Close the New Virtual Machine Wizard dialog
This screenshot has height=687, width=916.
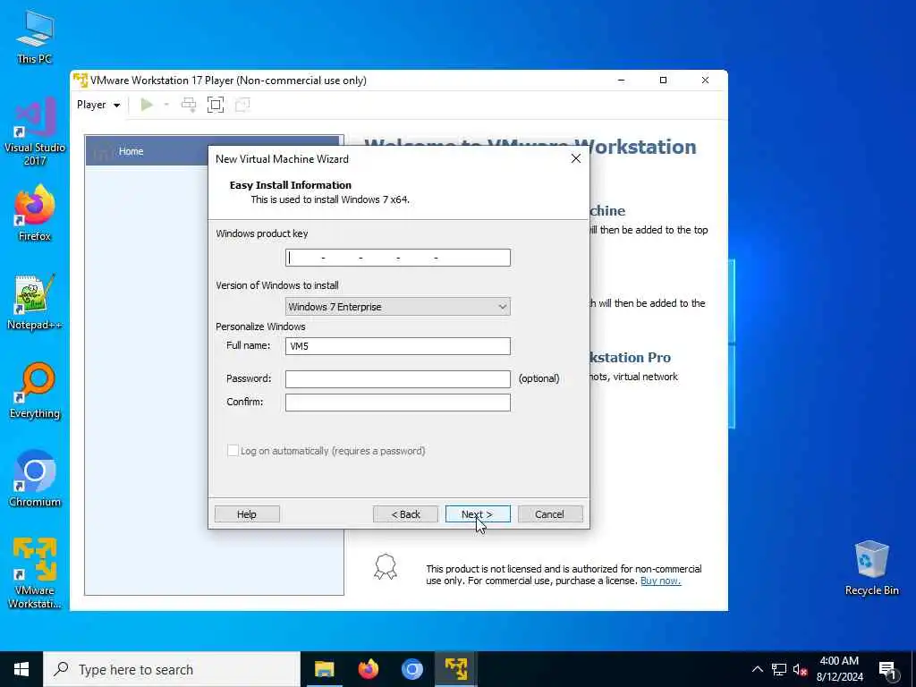pyautogui.click(x=576, y=158)
